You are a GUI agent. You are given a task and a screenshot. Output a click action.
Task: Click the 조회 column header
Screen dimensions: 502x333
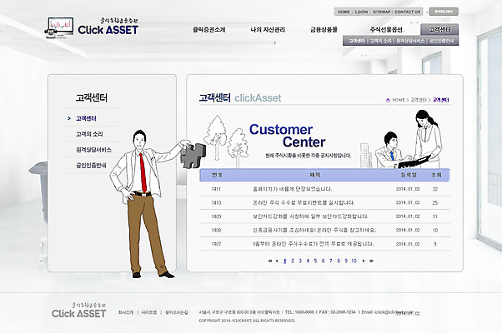(x=436, y=175)
